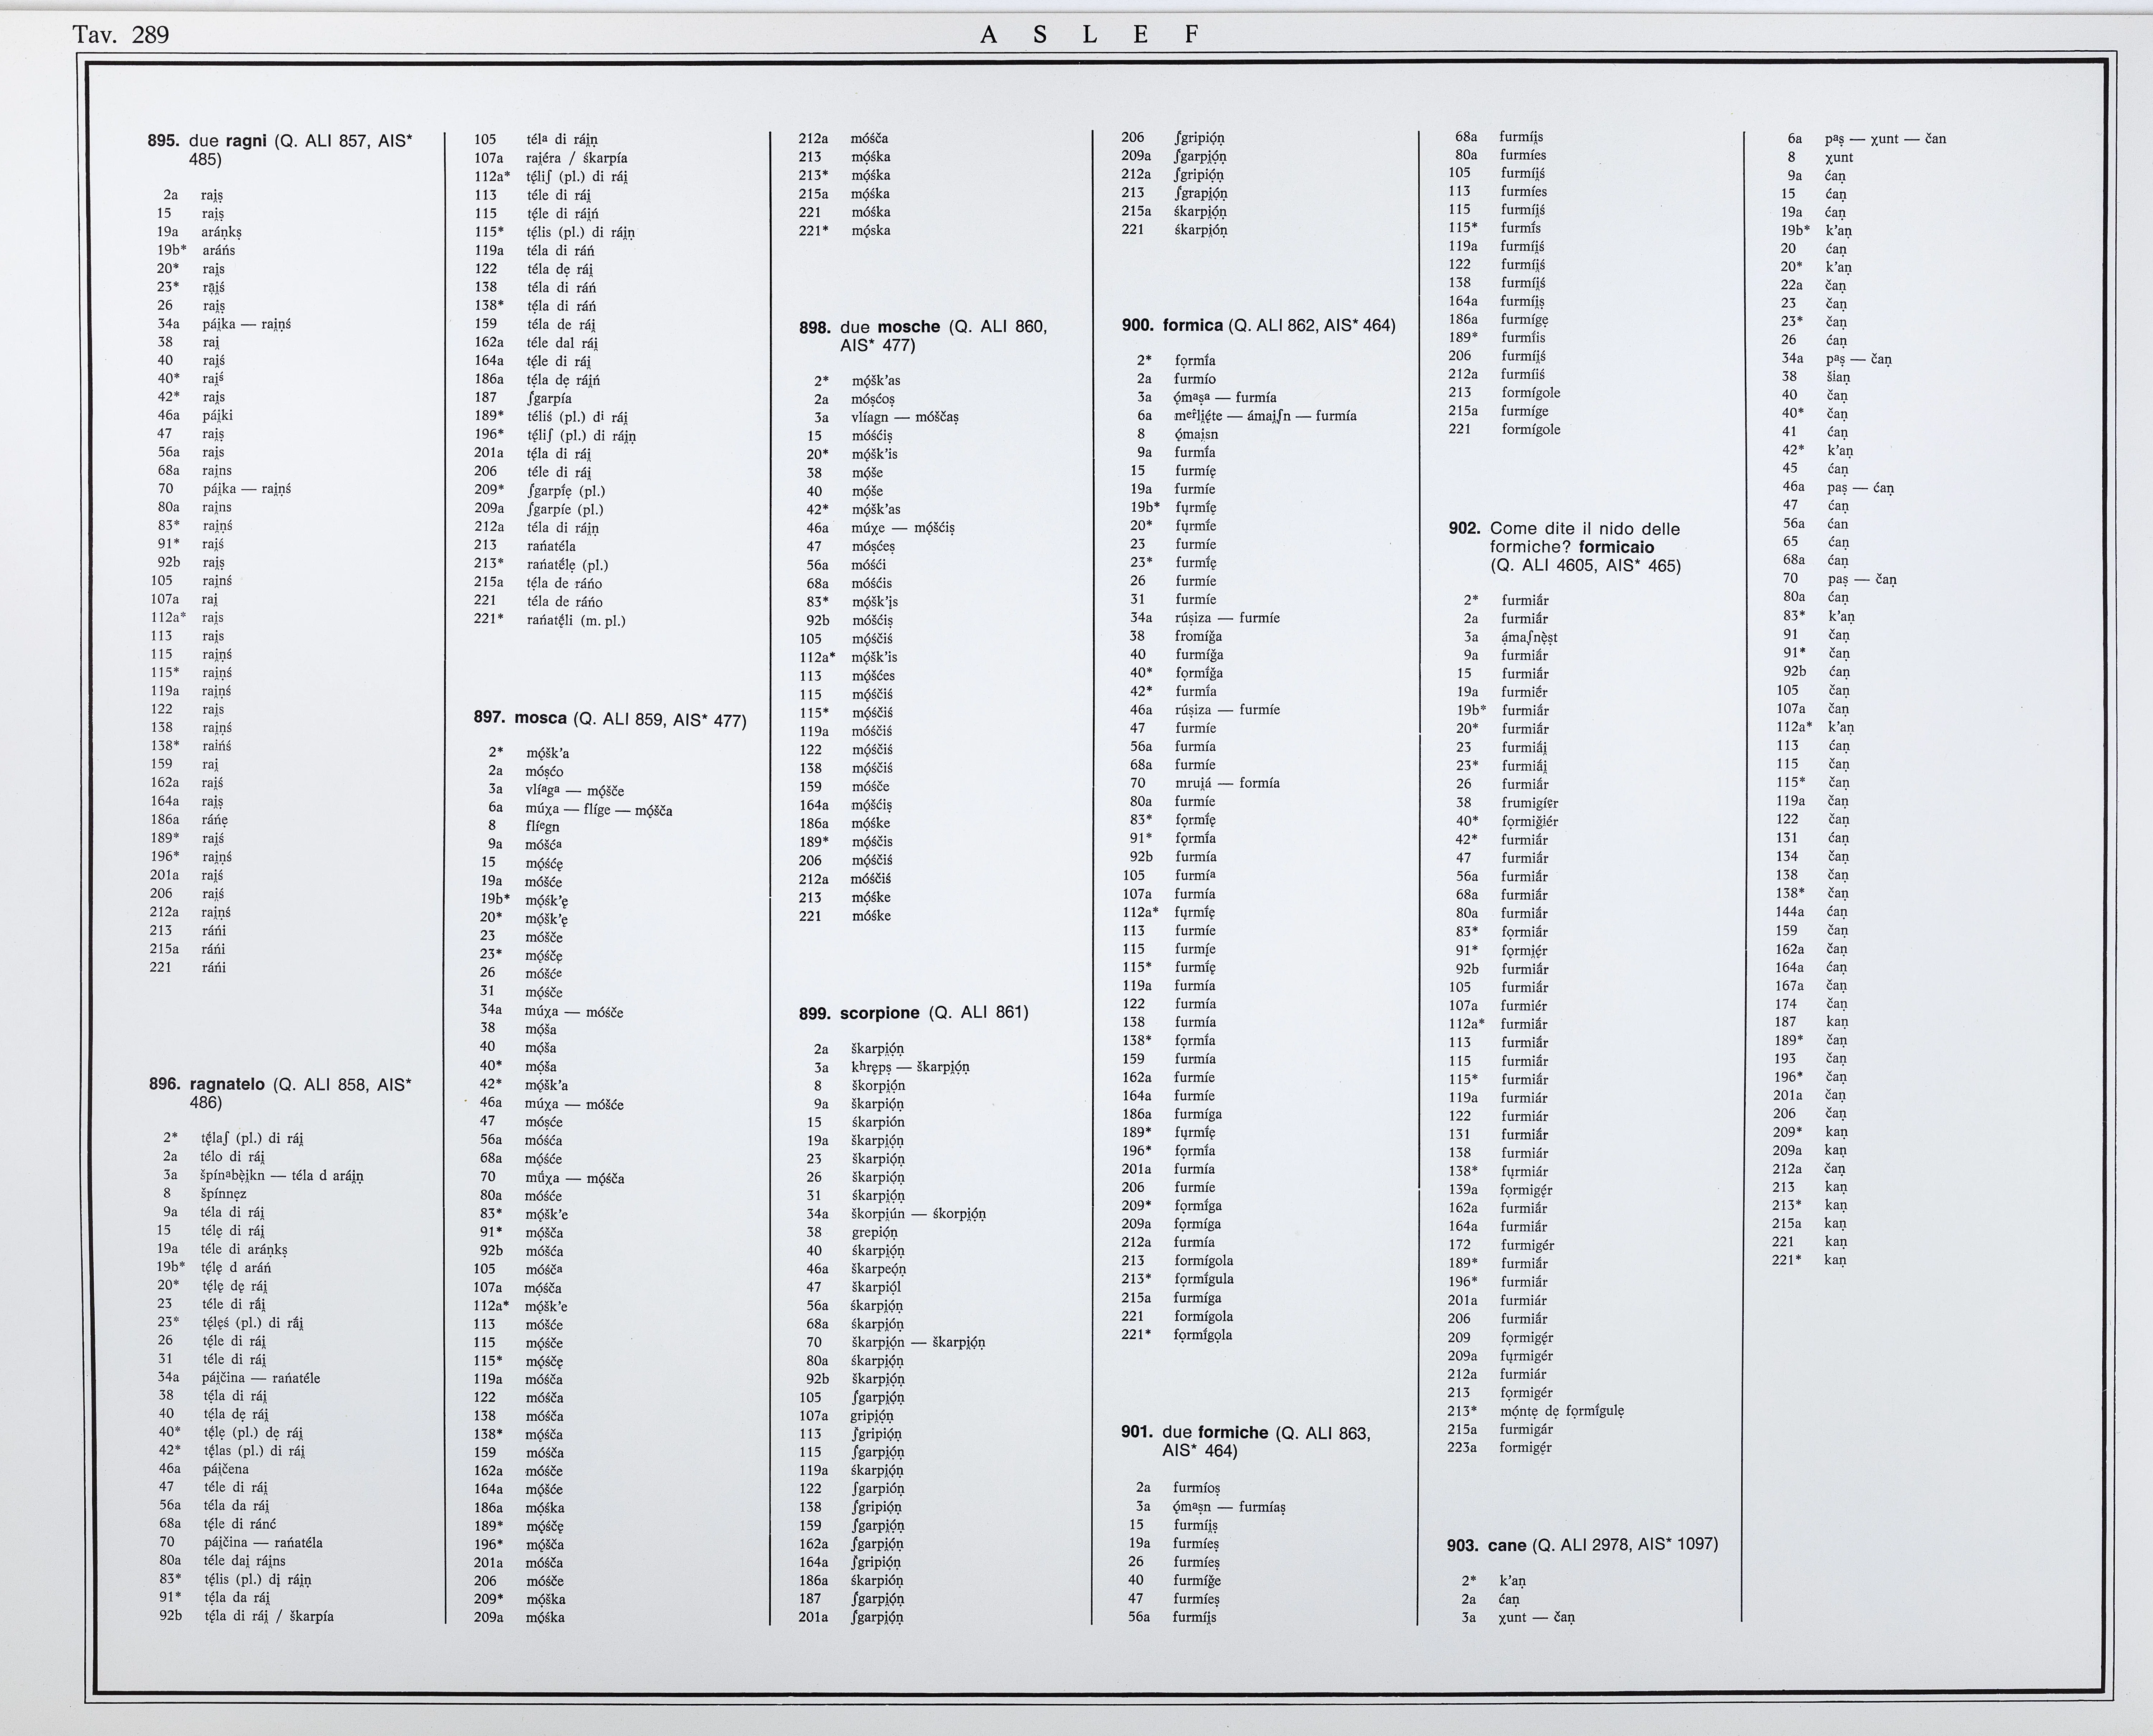2153x1736 pixels.
Task: Click entry 'páika — rains' at point 34a
Action: pyautogui.click(x=246, y=324)
